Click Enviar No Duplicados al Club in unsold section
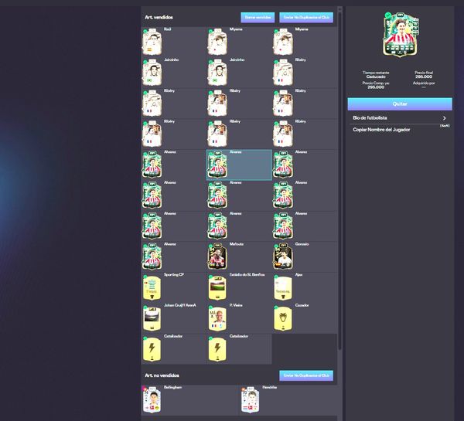 pyautogui.click(x=306, y=375)
